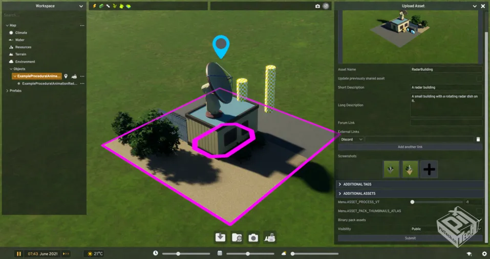Viewport: 490px width, 259px height.
Task: Click the Forum Link input field
Action: 446,123
